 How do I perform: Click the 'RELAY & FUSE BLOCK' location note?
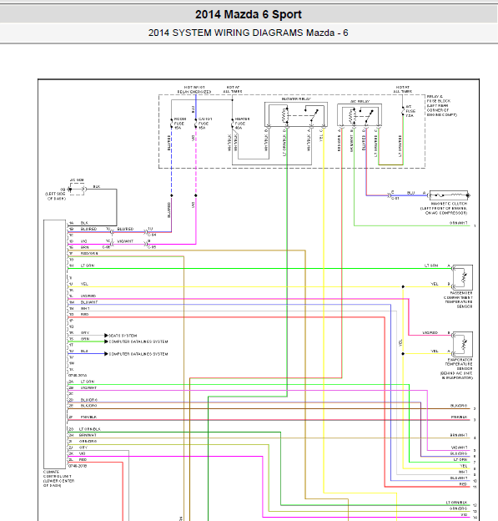(441, 106)
